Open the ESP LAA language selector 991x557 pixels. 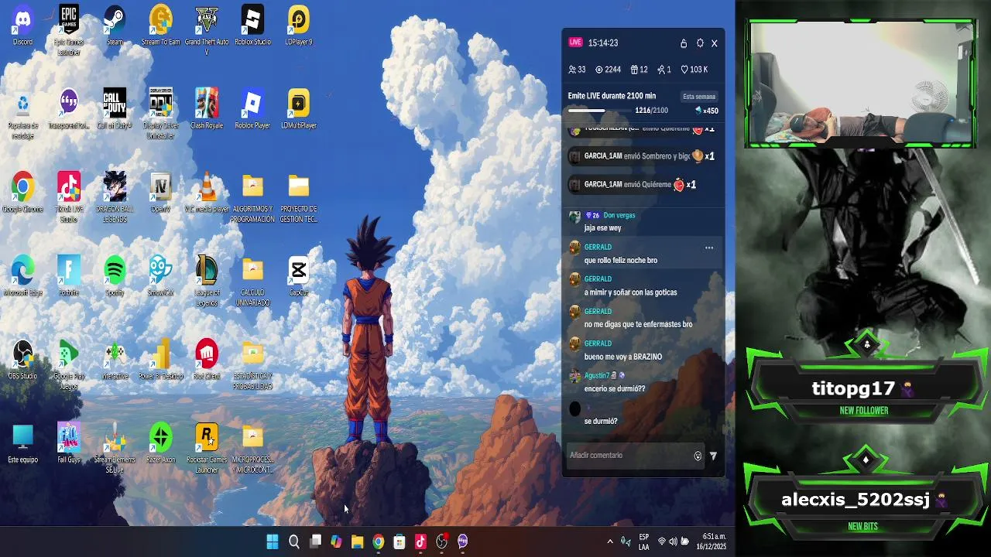click(644, 542)
